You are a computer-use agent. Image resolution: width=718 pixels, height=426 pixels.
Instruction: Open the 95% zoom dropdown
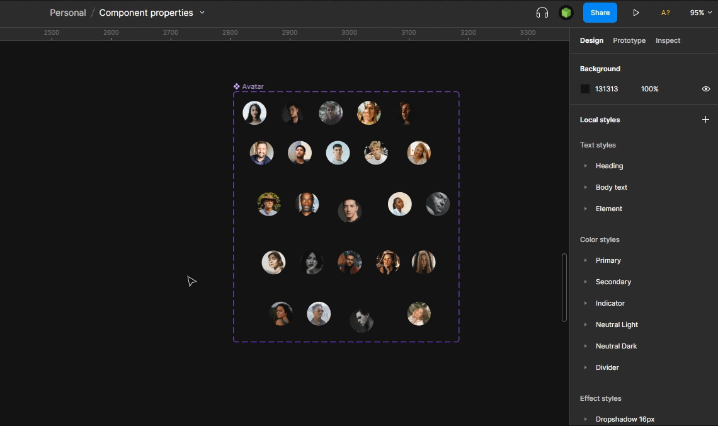click(x=700, y=13)
